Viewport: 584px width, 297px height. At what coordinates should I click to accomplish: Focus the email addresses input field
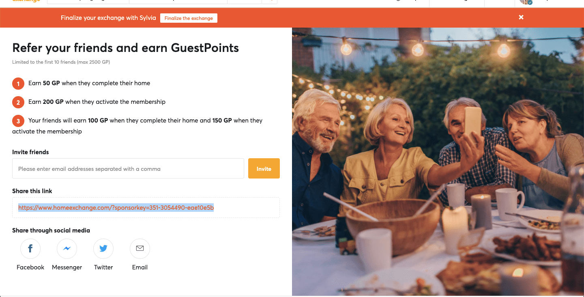coord(128,168)
